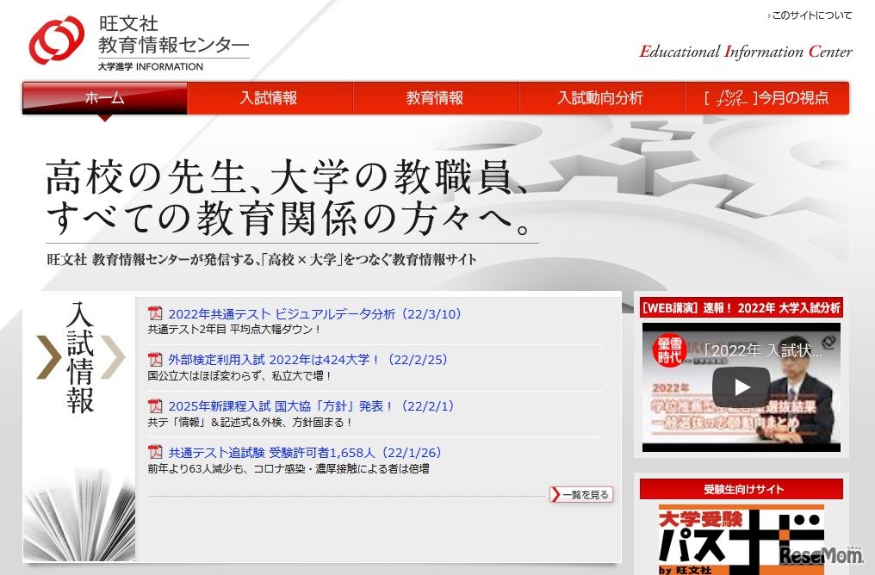The height and width of the screenshot is (575, 875).
Task: Click the PDF icon beside 共通テスト追試験 article
Action: click(x=154, y=451)
